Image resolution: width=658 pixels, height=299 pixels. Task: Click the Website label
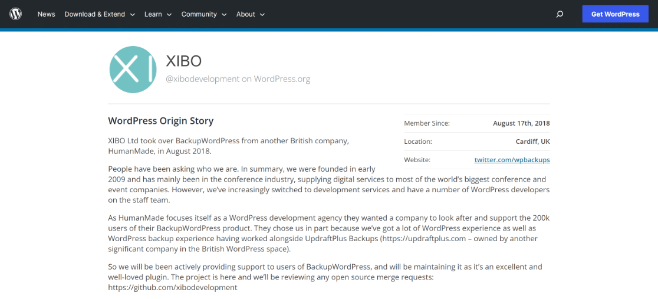[417, 160]
